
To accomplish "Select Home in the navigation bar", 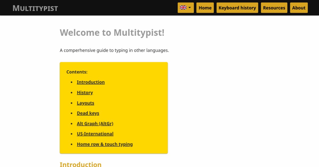I will click(x=205, y=8).
